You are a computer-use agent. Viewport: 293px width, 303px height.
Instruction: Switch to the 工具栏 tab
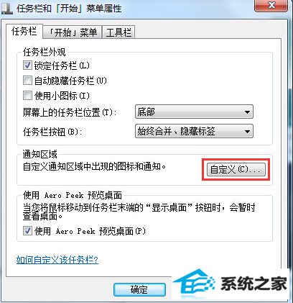point(118,32)
